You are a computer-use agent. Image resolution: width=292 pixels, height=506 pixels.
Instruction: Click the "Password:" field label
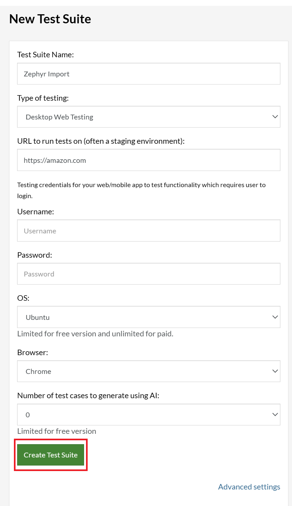[35, 255]
